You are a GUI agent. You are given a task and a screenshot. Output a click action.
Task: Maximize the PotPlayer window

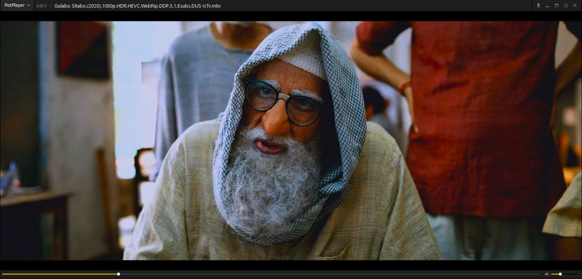tap(557, 6)
